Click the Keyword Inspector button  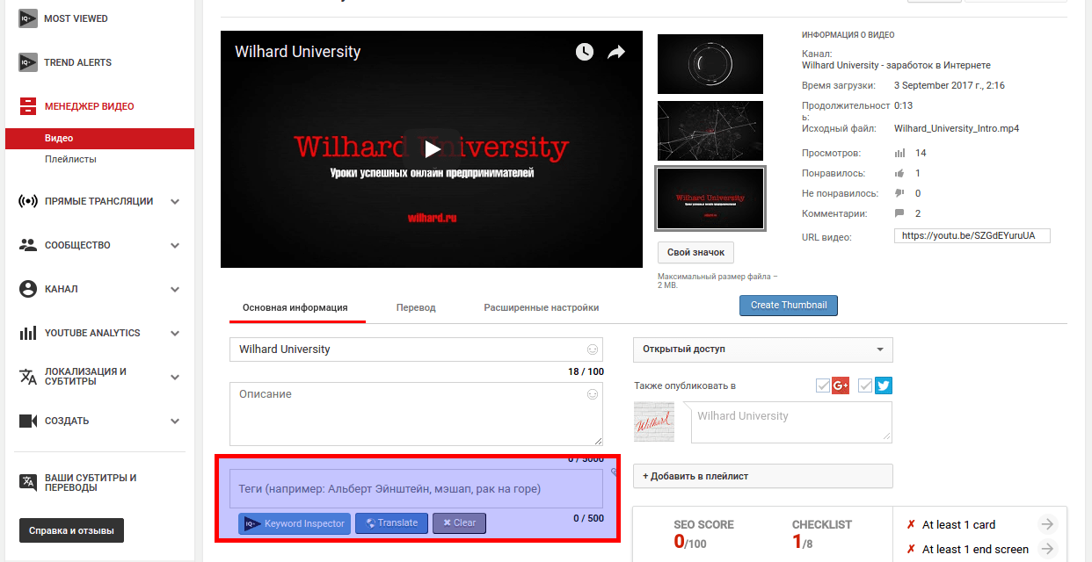pyautogui.click(x=295, y=523)
